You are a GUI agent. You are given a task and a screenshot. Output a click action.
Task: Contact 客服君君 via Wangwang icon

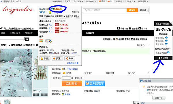(166, 44)
